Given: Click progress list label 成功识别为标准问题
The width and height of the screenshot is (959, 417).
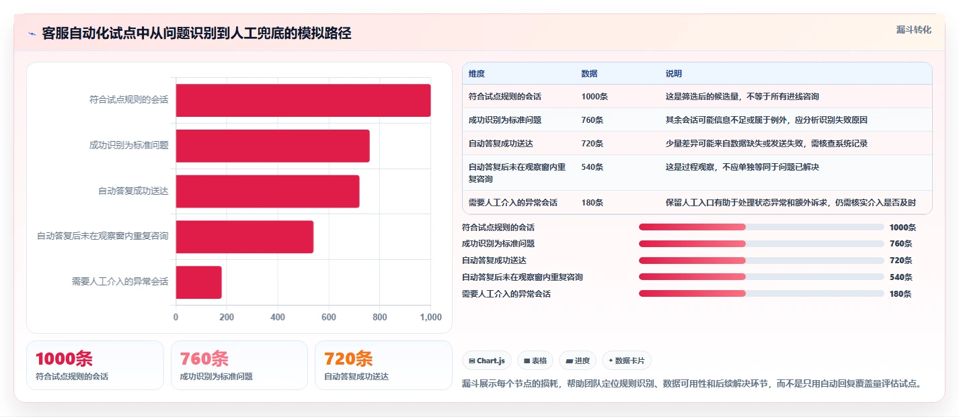Looking at the screenshot, I should (498, 244).
